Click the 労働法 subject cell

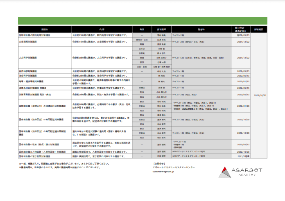tap(142, 88)
